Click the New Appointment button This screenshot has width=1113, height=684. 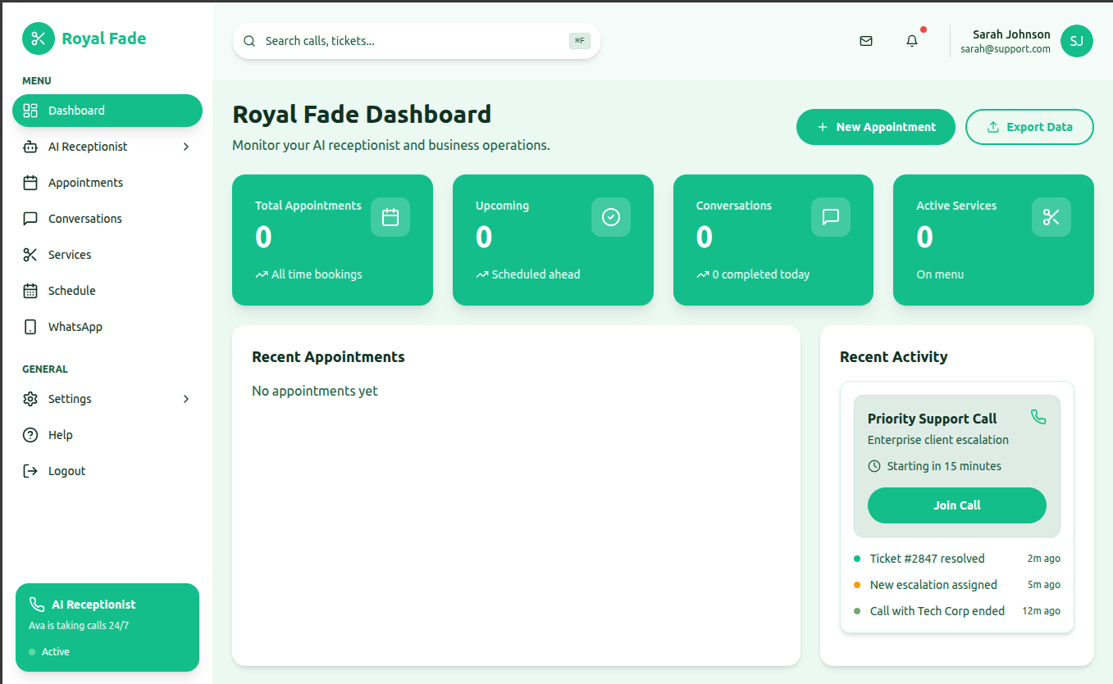click(x=875, y=127)
